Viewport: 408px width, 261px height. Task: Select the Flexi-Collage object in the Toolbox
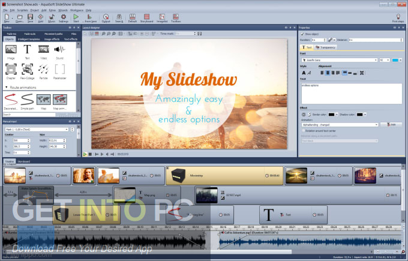click(x=27, y=71)
